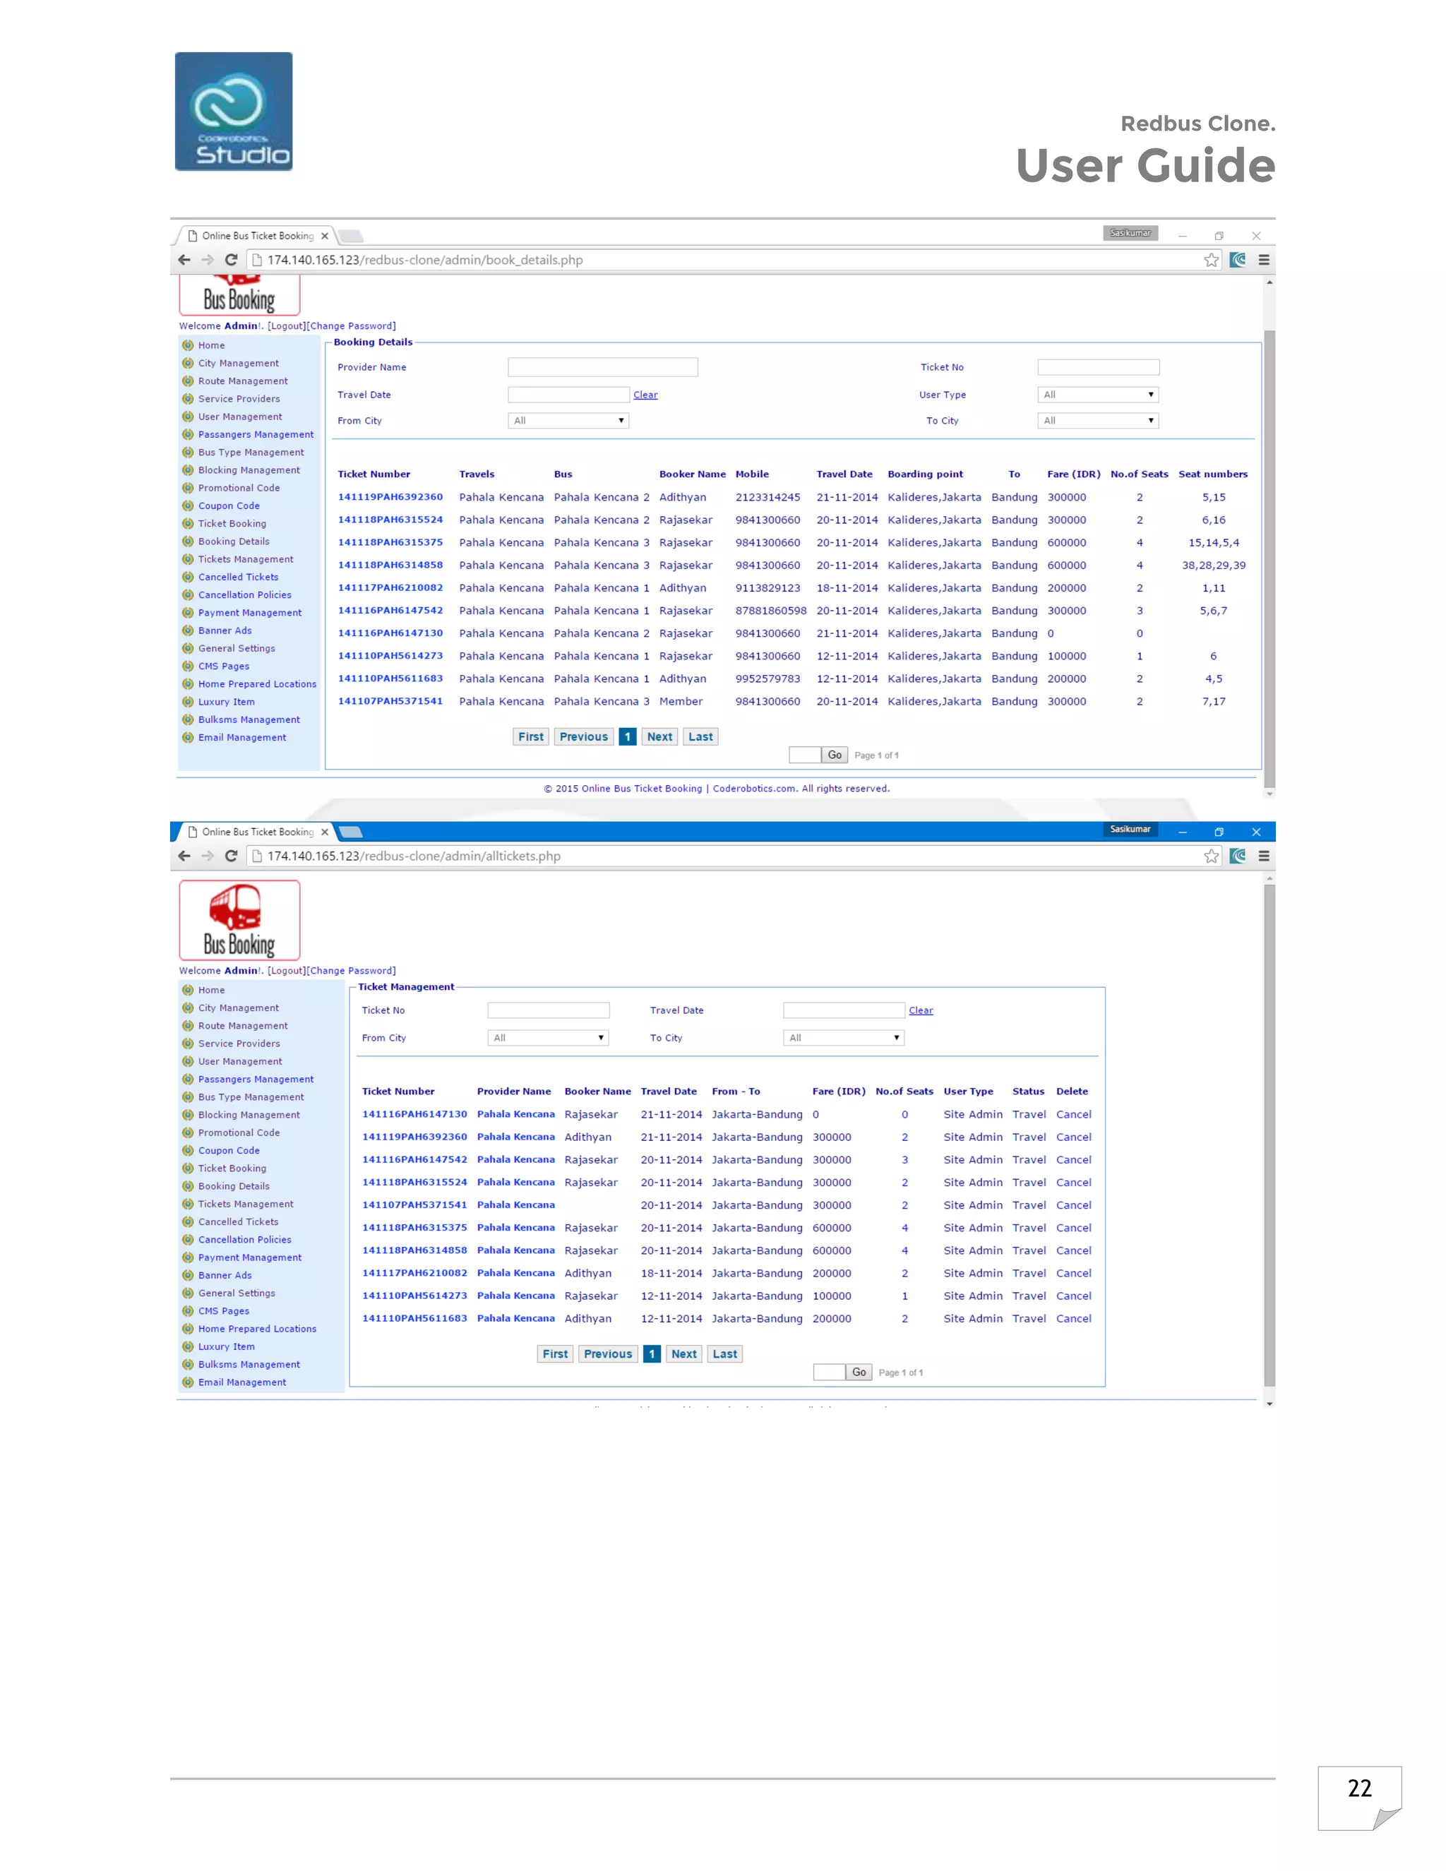Image resolution: width=1446 pixels, height=1871 pixels.
Task: Click back arrow in upper browser window
Action: [184, 260]
